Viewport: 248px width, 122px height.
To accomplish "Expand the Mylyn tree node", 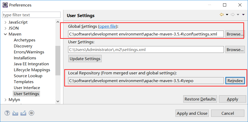I will coord(5,100).
